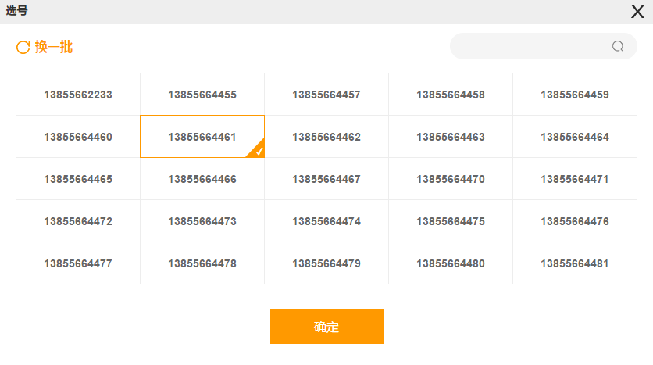The image size is (653, 365).
Task: Select number 13855664460
Action: [x=78, y=137]
